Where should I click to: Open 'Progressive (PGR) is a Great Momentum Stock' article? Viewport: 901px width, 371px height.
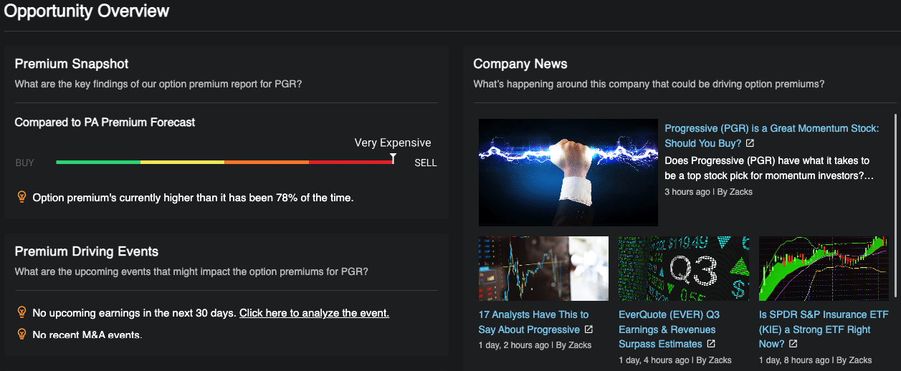771,136
